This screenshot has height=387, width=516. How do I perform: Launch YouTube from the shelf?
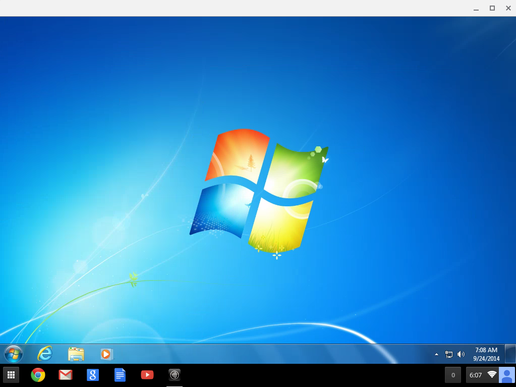[147, 375]
